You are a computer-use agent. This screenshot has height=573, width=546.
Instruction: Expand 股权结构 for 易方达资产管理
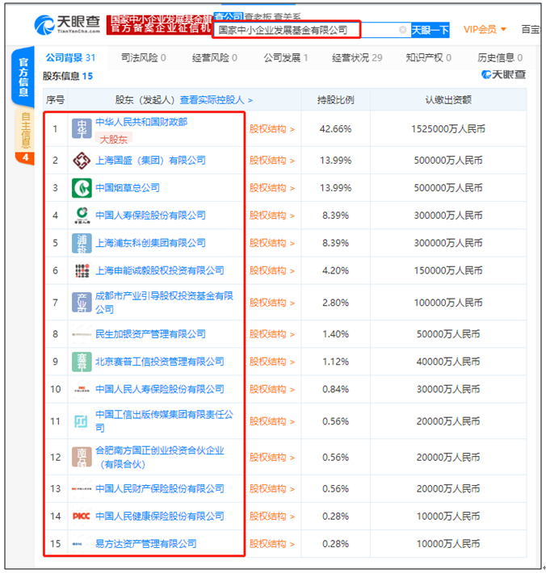click(x=271, y=544)
